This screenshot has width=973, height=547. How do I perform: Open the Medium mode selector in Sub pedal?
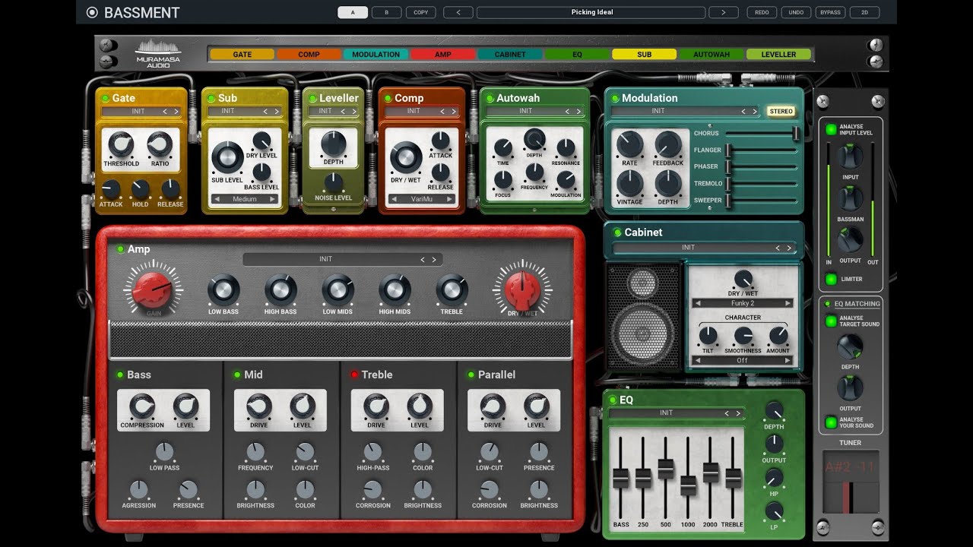pyautogui.click(x=245, y=199)
